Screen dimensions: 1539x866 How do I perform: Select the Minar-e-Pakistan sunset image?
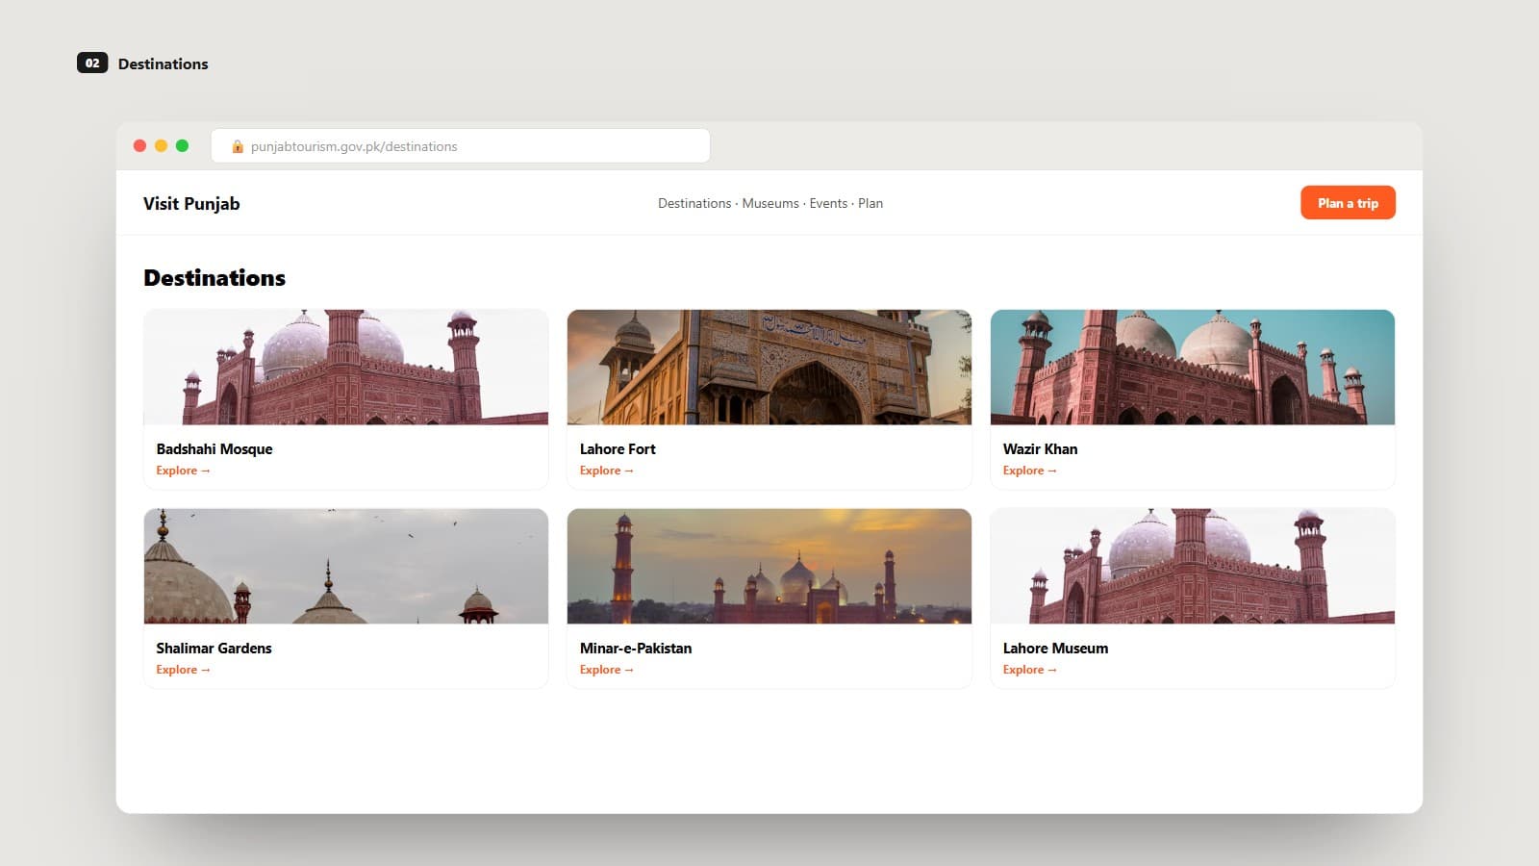point(769,566)
